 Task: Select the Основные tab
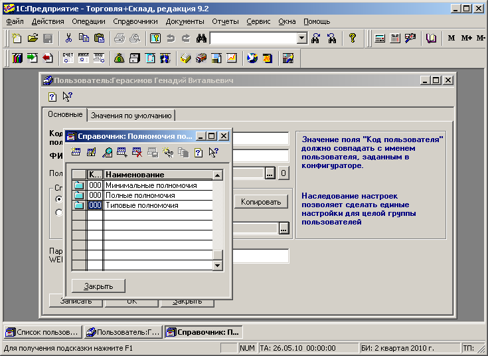(x=65, y=114)
